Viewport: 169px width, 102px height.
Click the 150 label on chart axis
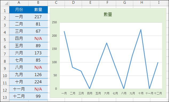(x=54, y=49)
